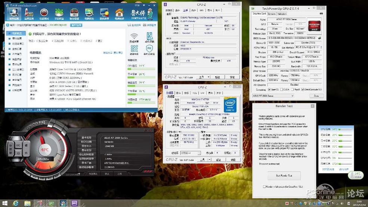The height and width of the screenshot is (207, 368).
Task: Toggle the PhysX checkbox in GPU-Z
Action: 292,89
